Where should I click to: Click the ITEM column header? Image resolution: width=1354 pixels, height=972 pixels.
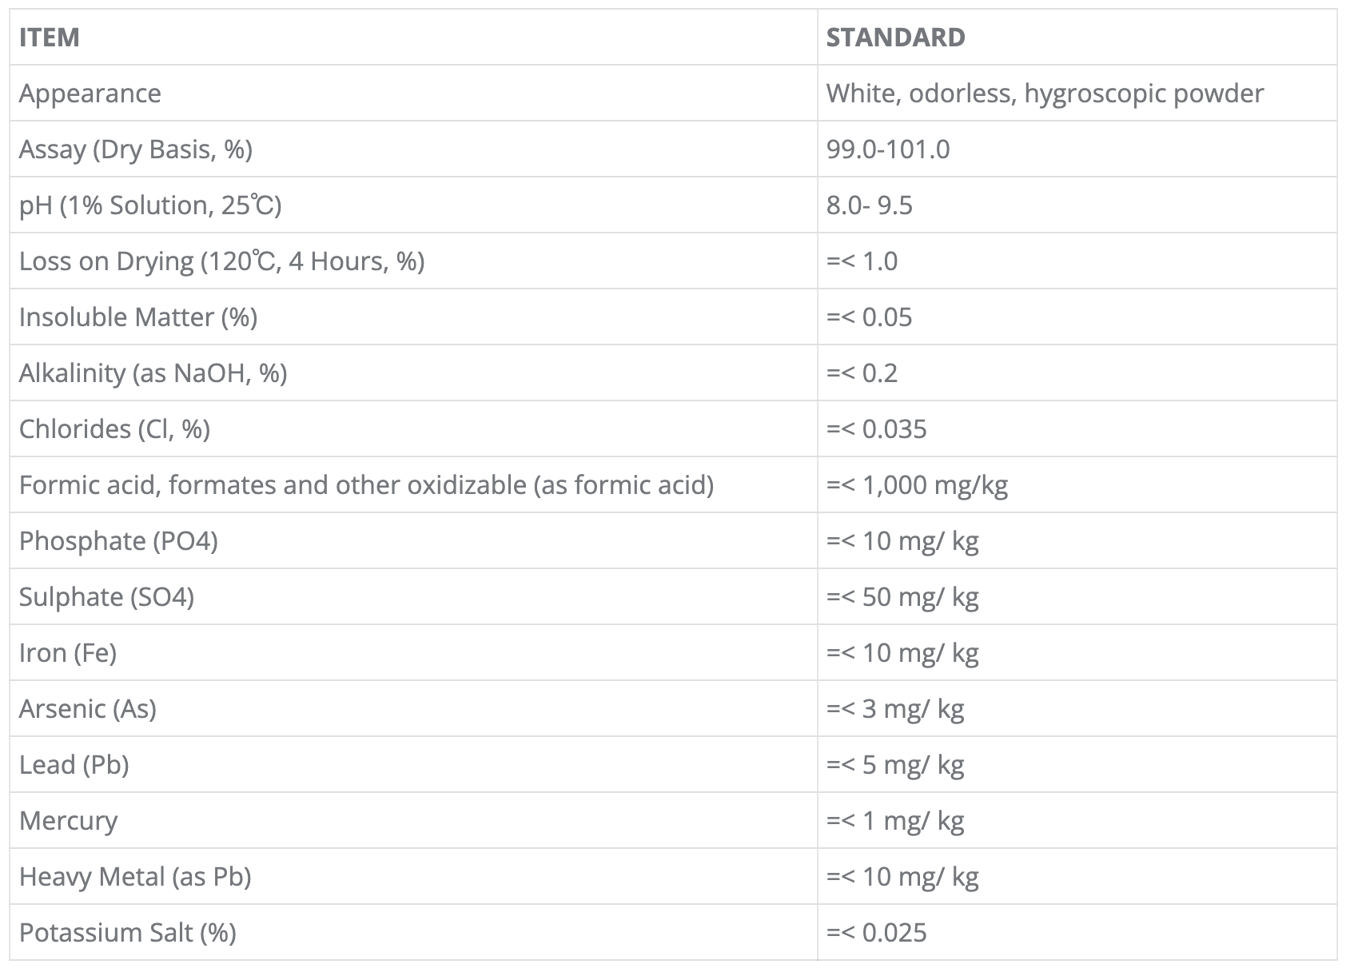click(50, 38)
